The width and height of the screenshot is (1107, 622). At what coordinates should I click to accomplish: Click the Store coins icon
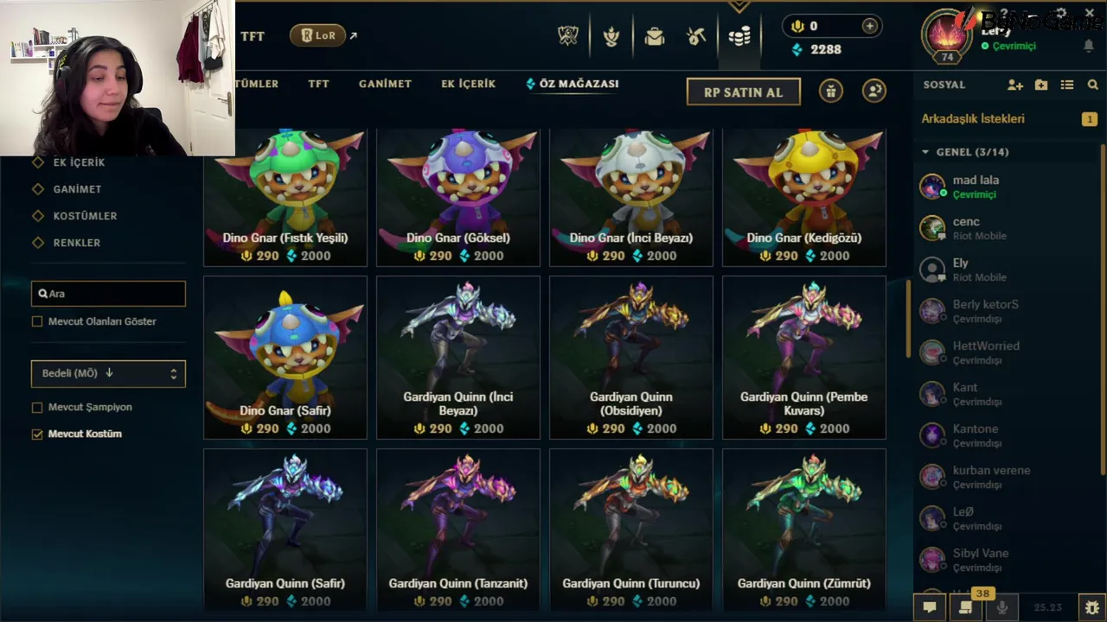(739, 36)
